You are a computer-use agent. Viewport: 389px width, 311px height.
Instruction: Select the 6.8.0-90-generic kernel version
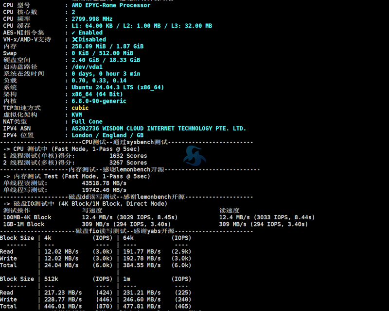click(99, 101)
